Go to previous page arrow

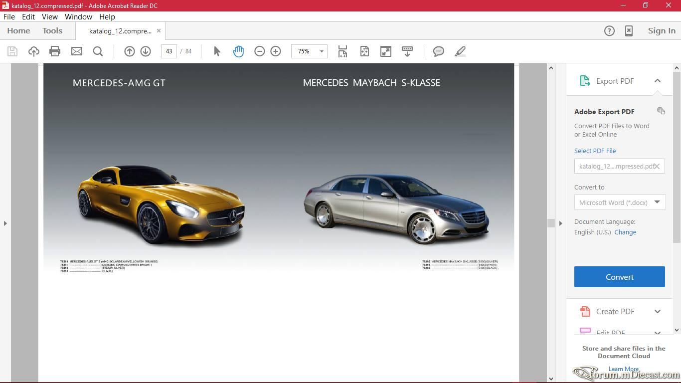(x=130, y=51)
